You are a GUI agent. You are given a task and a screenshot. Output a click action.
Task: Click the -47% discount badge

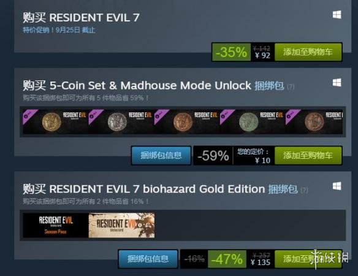(x=227, y=259)
